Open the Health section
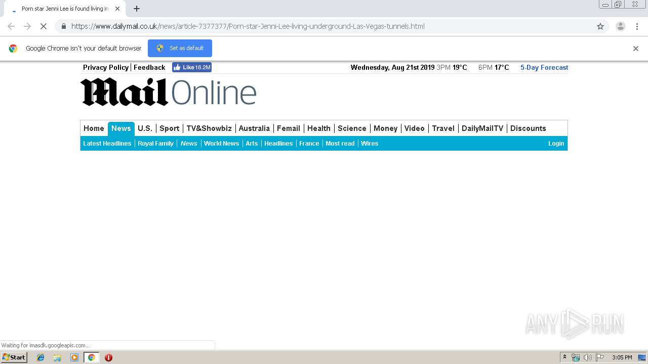This screenshot has width=648, height=364. [319, 128]
